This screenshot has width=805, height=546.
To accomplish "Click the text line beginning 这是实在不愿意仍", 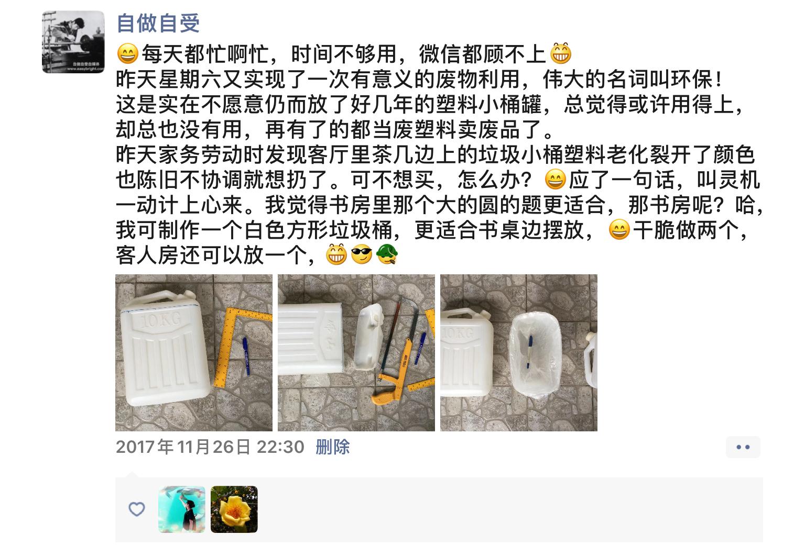I will tap(430, 105).
